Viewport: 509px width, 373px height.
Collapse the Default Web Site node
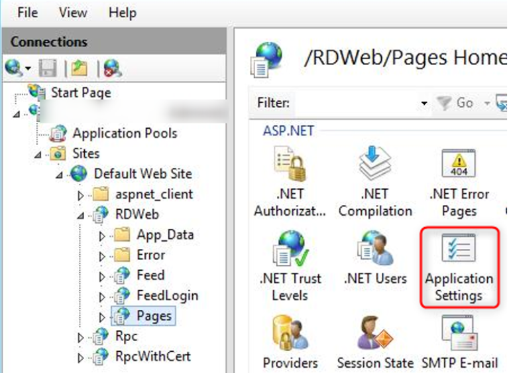point(59,175)
